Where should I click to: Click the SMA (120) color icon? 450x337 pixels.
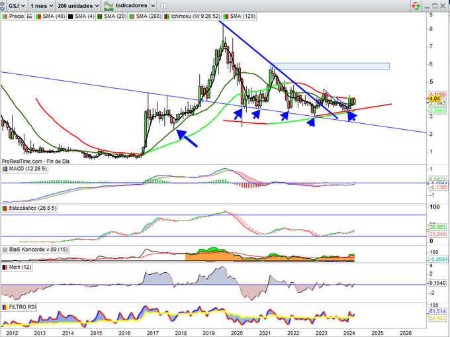225,15
